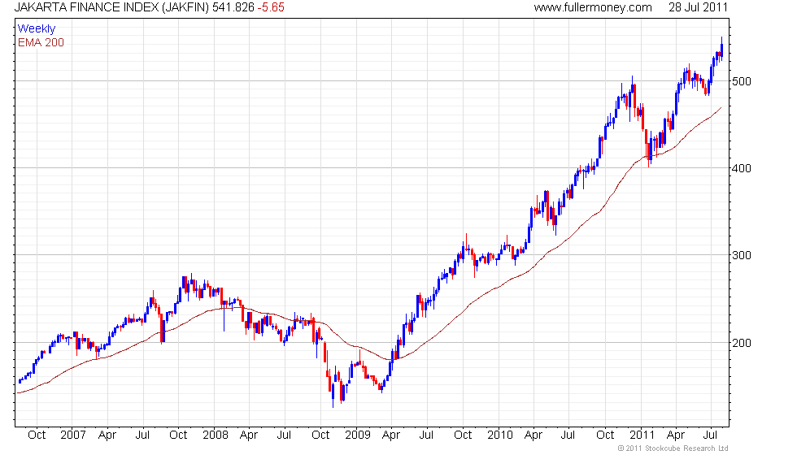
Task: Click the 2011 year label on time axis
Action: (642, 435)
